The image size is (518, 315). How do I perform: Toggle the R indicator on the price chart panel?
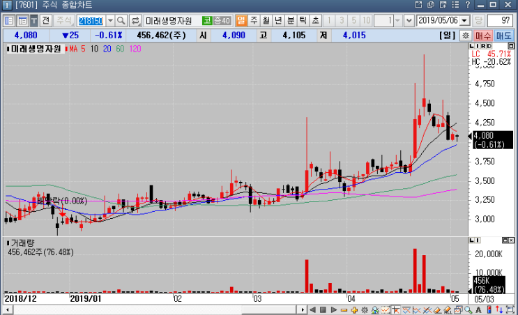483,46
